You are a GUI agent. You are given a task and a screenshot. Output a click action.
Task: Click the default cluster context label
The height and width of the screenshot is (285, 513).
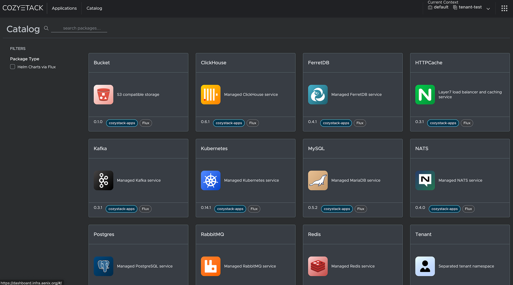(x=441, y=7)
